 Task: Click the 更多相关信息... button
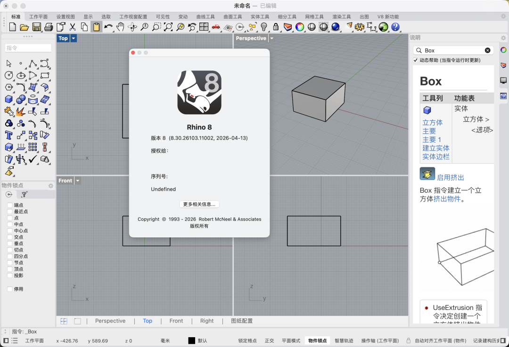pyautogui.click(x=199, y=204)
